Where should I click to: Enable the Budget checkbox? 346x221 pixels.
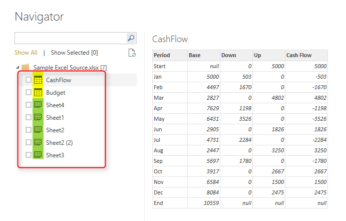(x=29, y=92)
